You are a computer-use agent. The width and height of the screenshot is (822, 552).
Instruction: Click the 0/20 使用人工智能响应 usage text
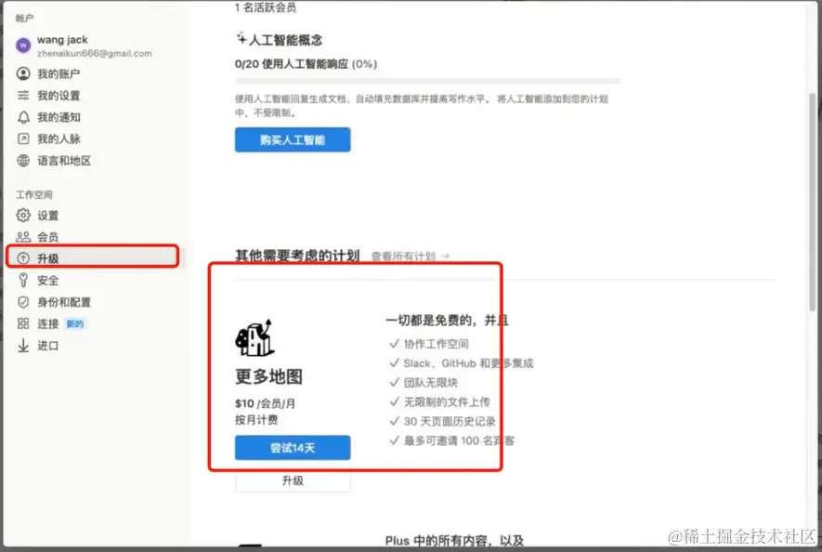click(x=307, y=64)
